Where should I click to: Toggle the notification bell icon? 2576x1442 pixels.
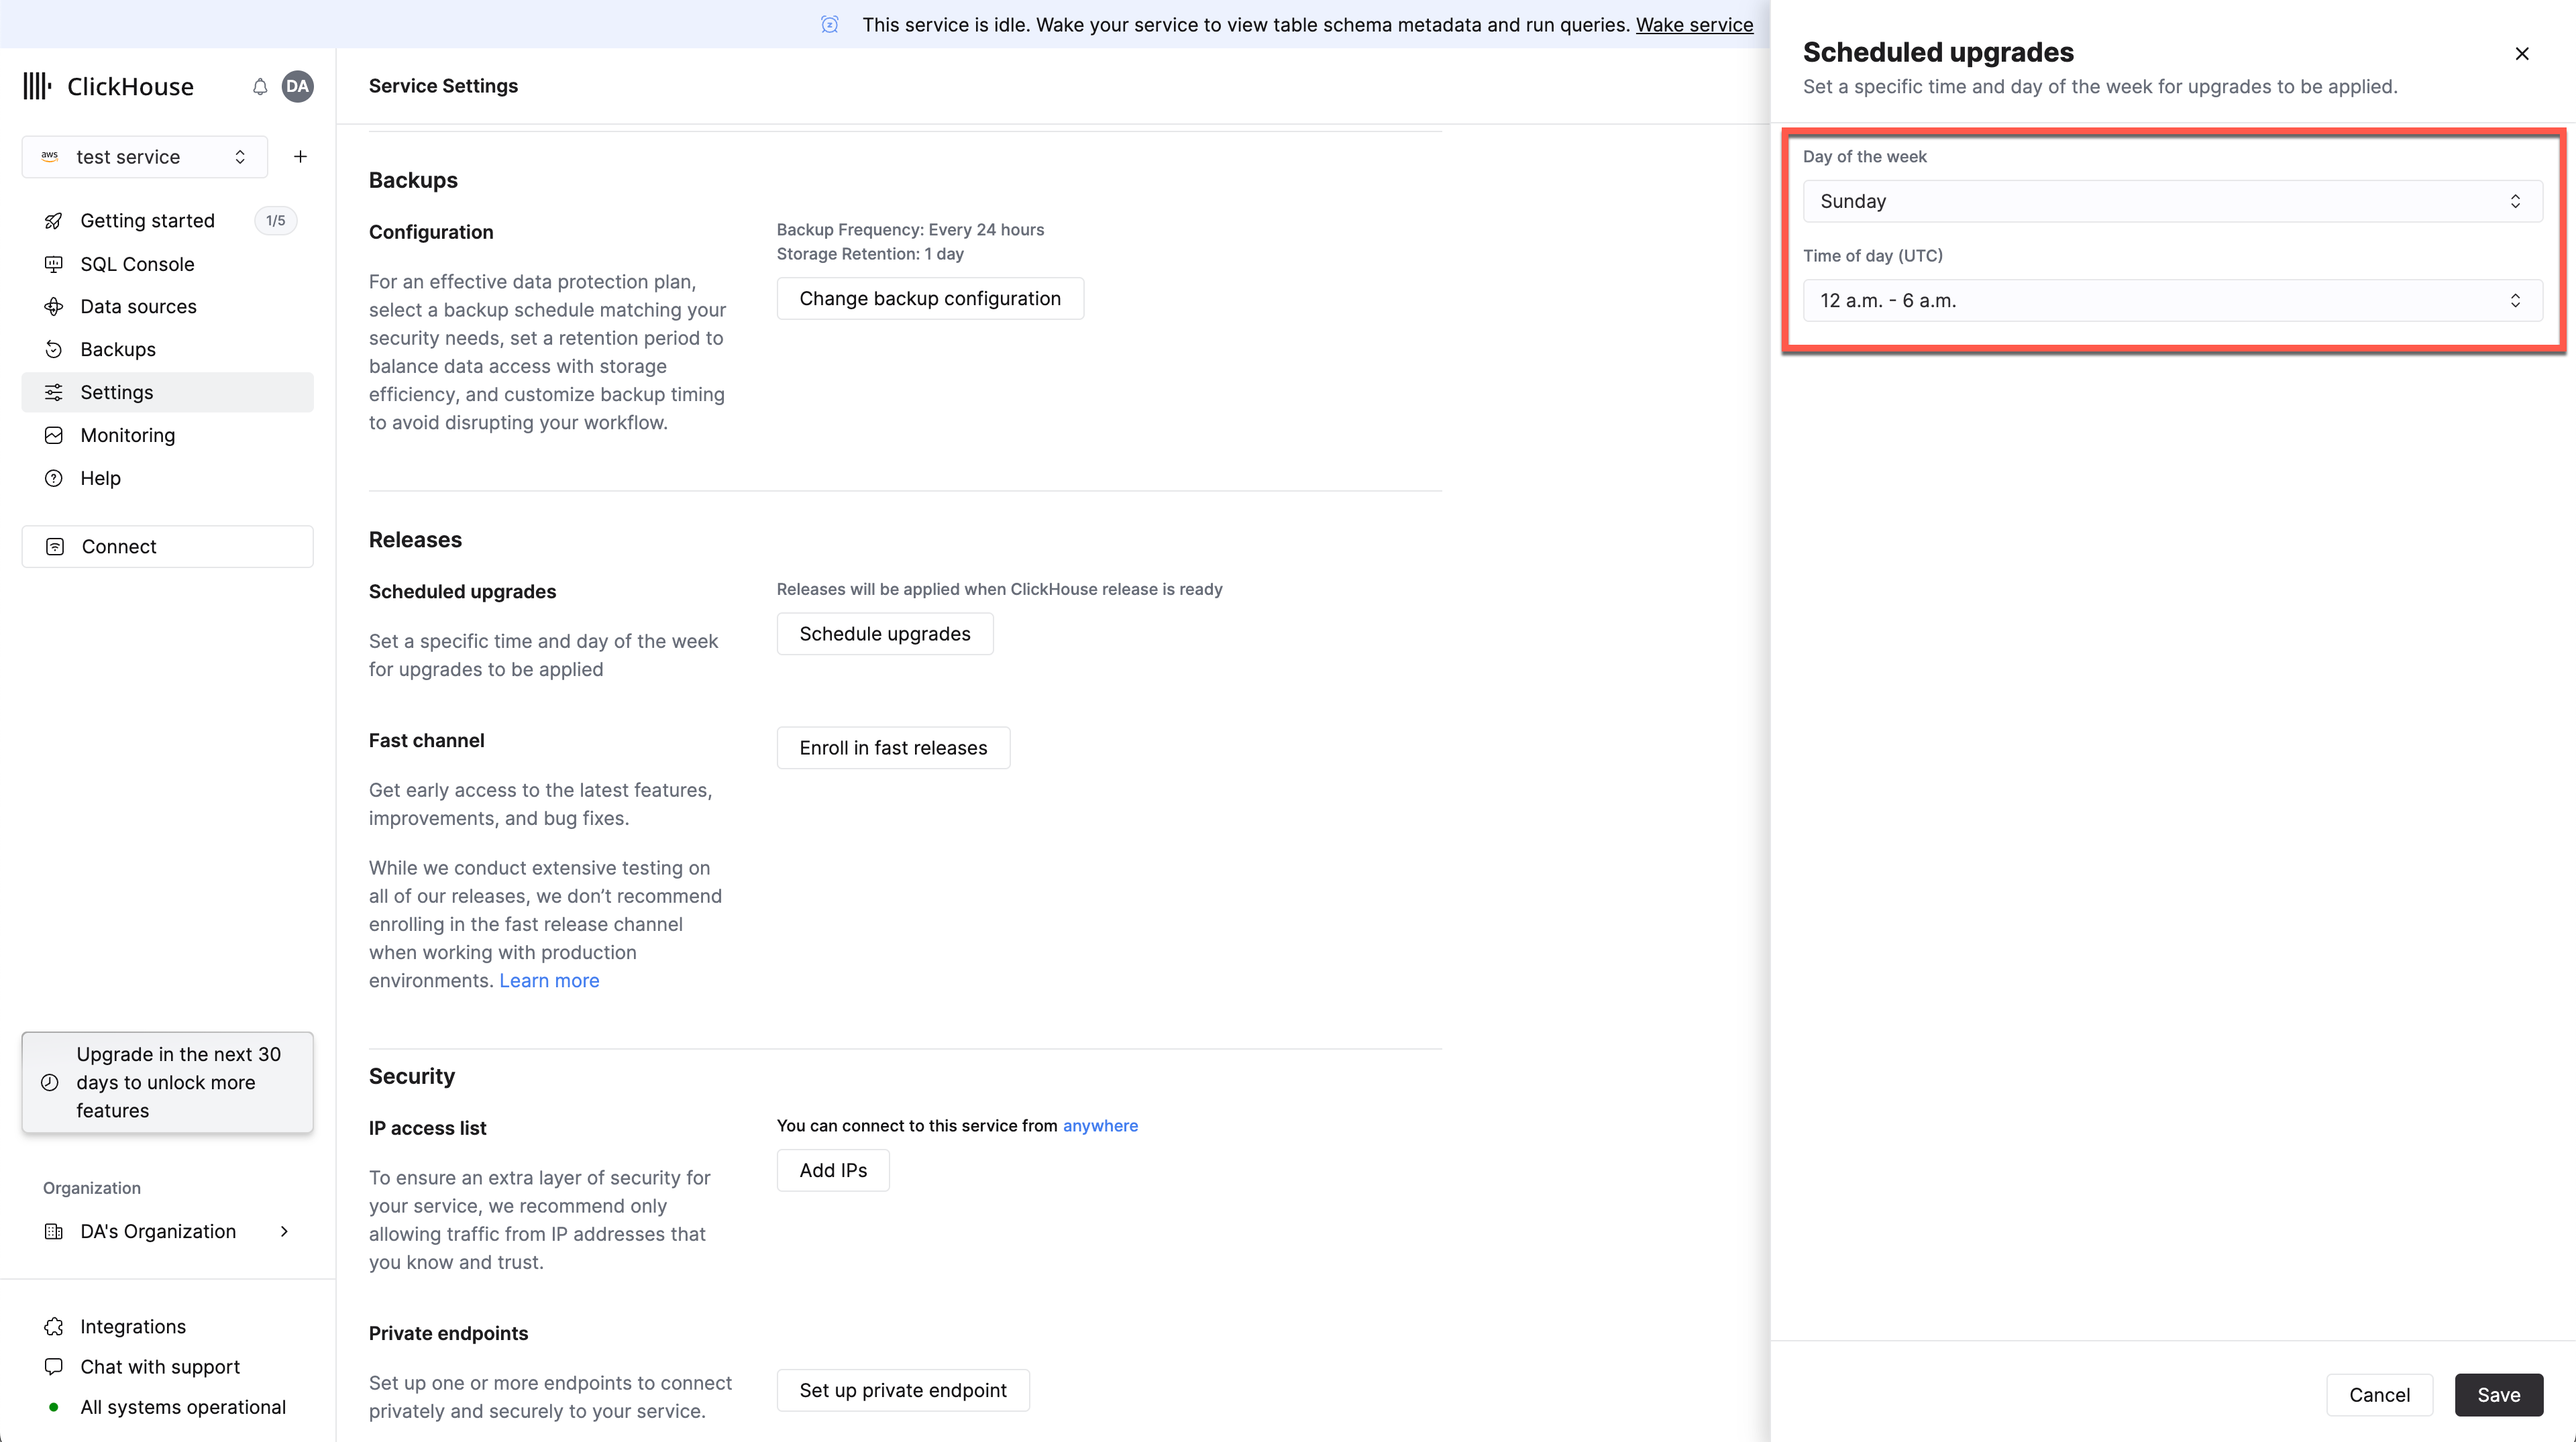tap(260, 85)
